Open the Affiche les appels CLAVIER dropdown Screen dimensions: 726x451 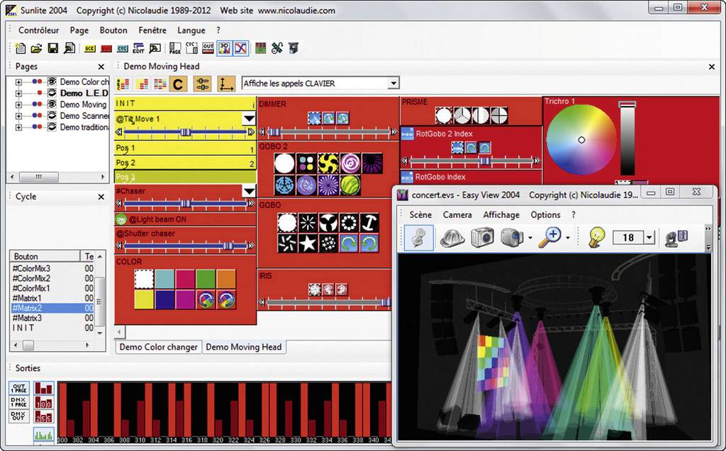393,84
